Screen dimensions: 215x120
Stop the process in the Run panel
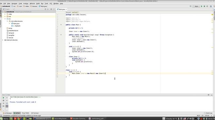(3, 101)
